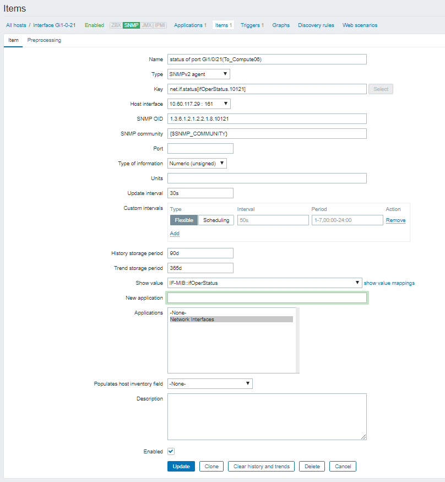
Task: Click the ZBX availability badge
Action: (116, 25)
